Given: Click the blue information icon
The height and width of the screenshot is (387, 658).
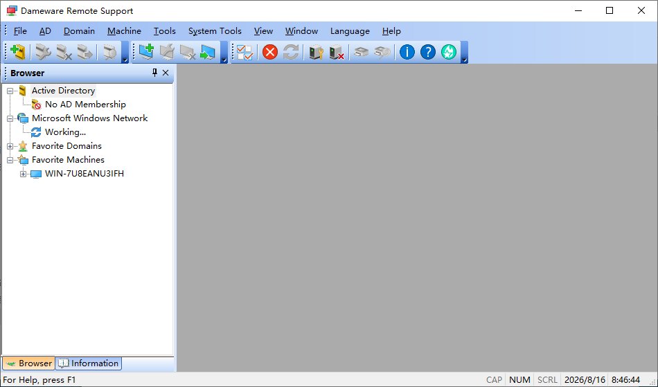Looking at the screenshot, I should [x=407, y=53].
